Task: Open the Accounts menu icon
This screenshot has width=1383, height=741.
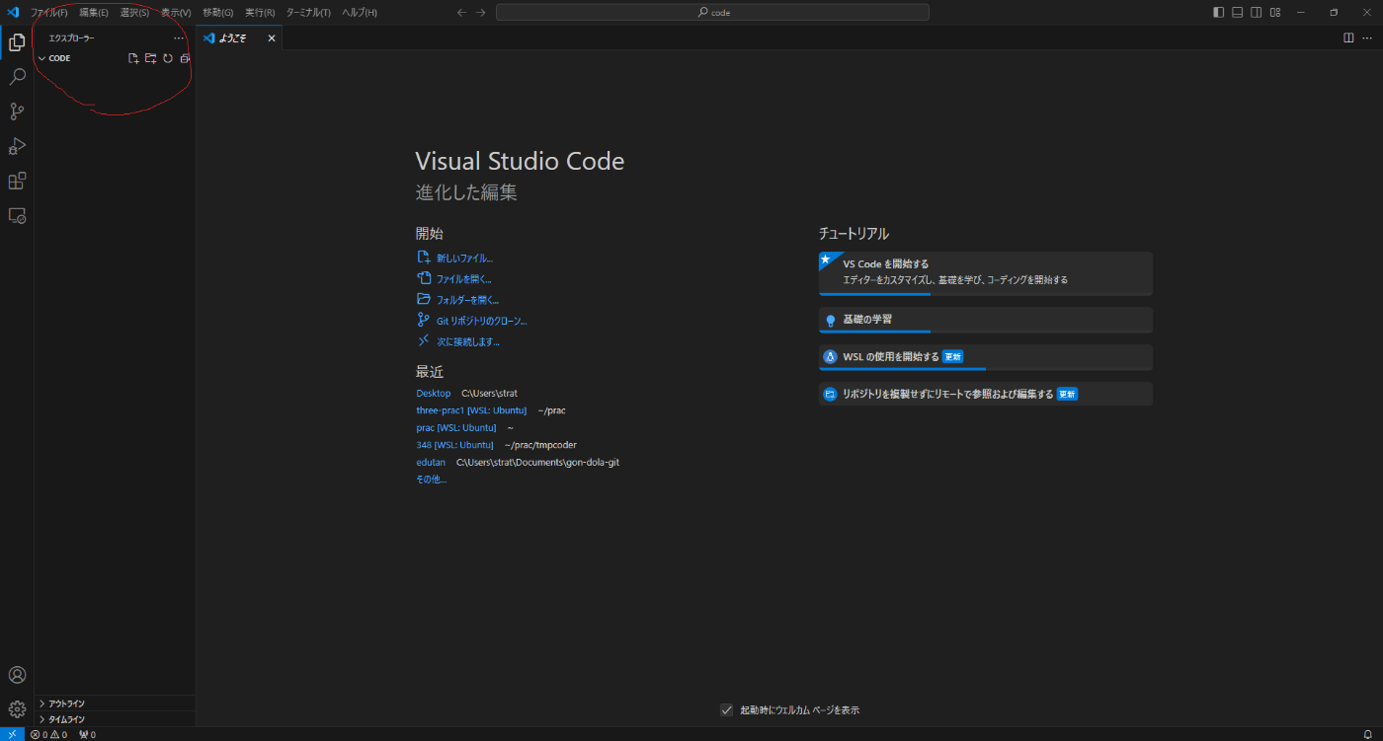Action: coord(17,675)
